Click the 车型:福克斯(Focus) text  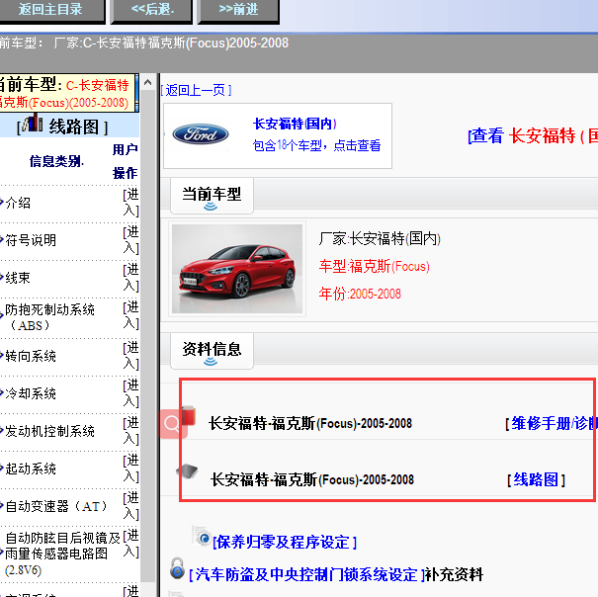[375, 266]
